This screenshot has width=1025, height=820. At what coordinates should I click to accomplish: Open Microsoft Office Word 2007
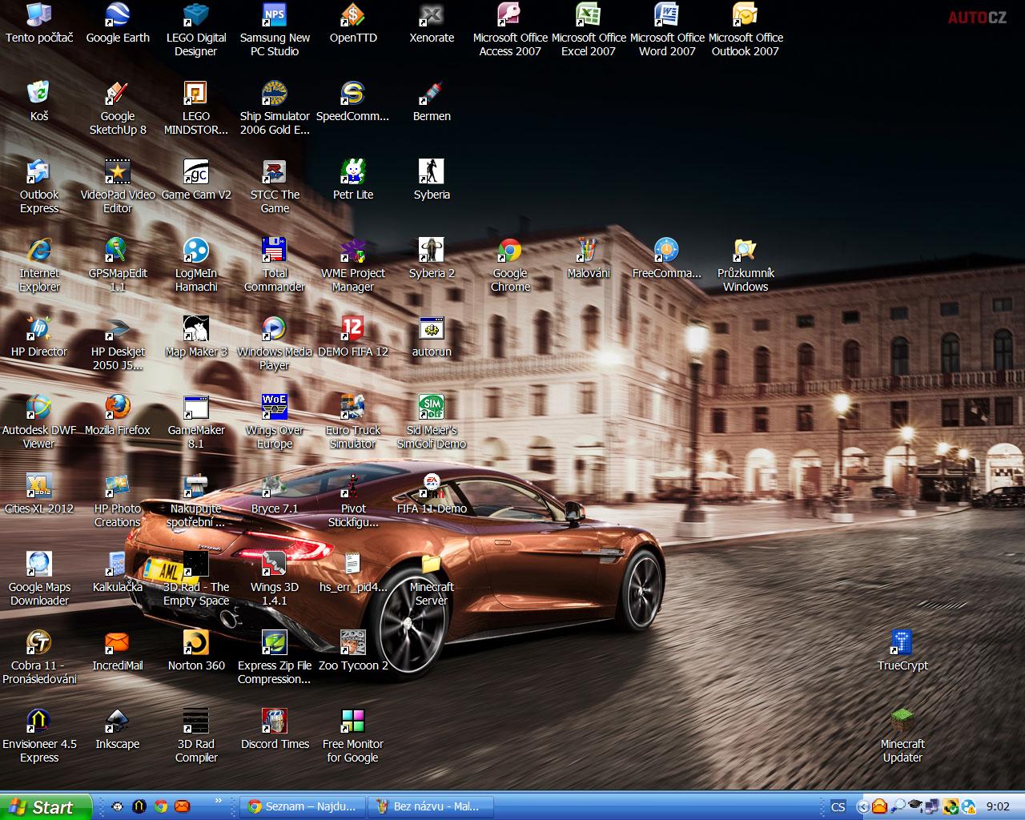(666, 16)
